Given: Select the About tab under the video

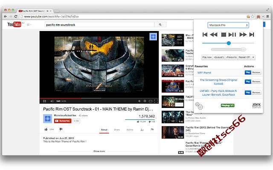Looking at the screenshot, I should 104,130.
